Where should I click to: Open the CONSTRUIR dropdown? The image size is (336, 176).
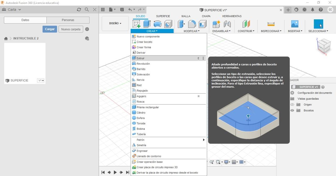246,31
